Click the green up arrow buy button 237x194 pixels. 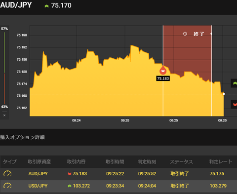[x=234, y=83]
